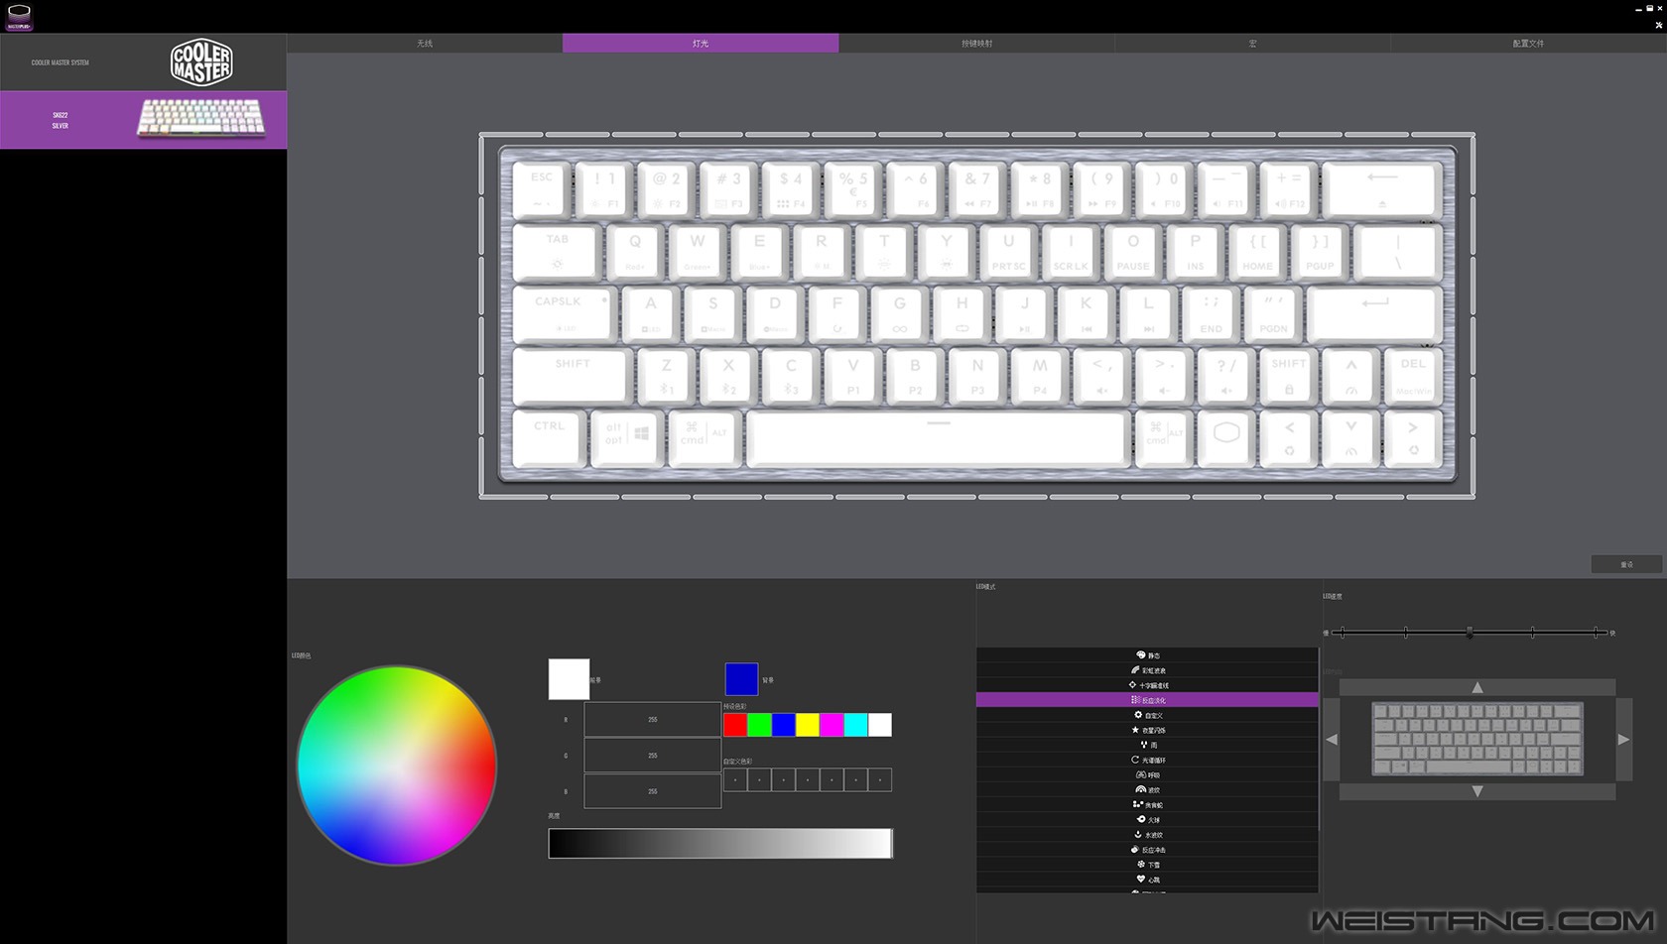This screenshot has height=944, width=1667.
Task: Select the Breathing (呼吸) LED mode
Action: (1147, 774)
